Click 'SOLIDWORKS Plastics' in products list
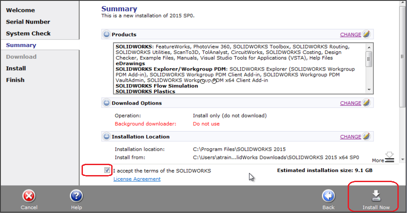The height and width of the screenshot is (213, 407). click(145, 91)
